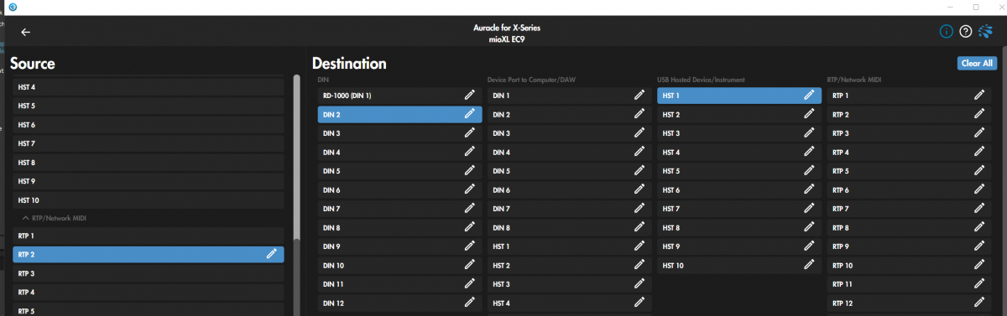
Task: Edit RTP 11 destination name
Action: point(978,284)
